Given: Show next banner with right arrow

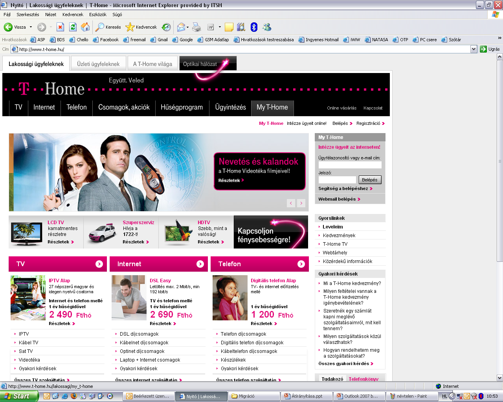Looking at the screenshot, I should click(x=301, y=203).
